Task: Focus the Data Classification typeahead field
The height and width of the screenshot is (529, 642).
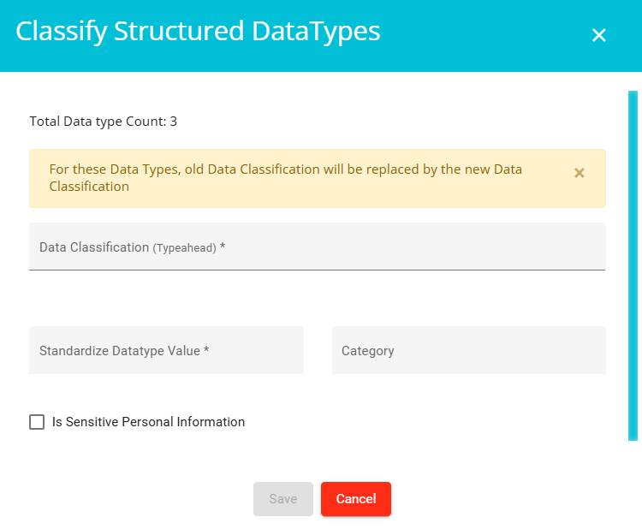Action: [318, 247]
